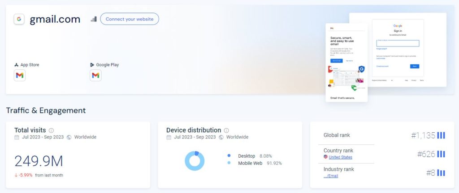The image size is (459, 193).
Task: Click the bars icon beside Country rank #626
Action: (441, 154)
